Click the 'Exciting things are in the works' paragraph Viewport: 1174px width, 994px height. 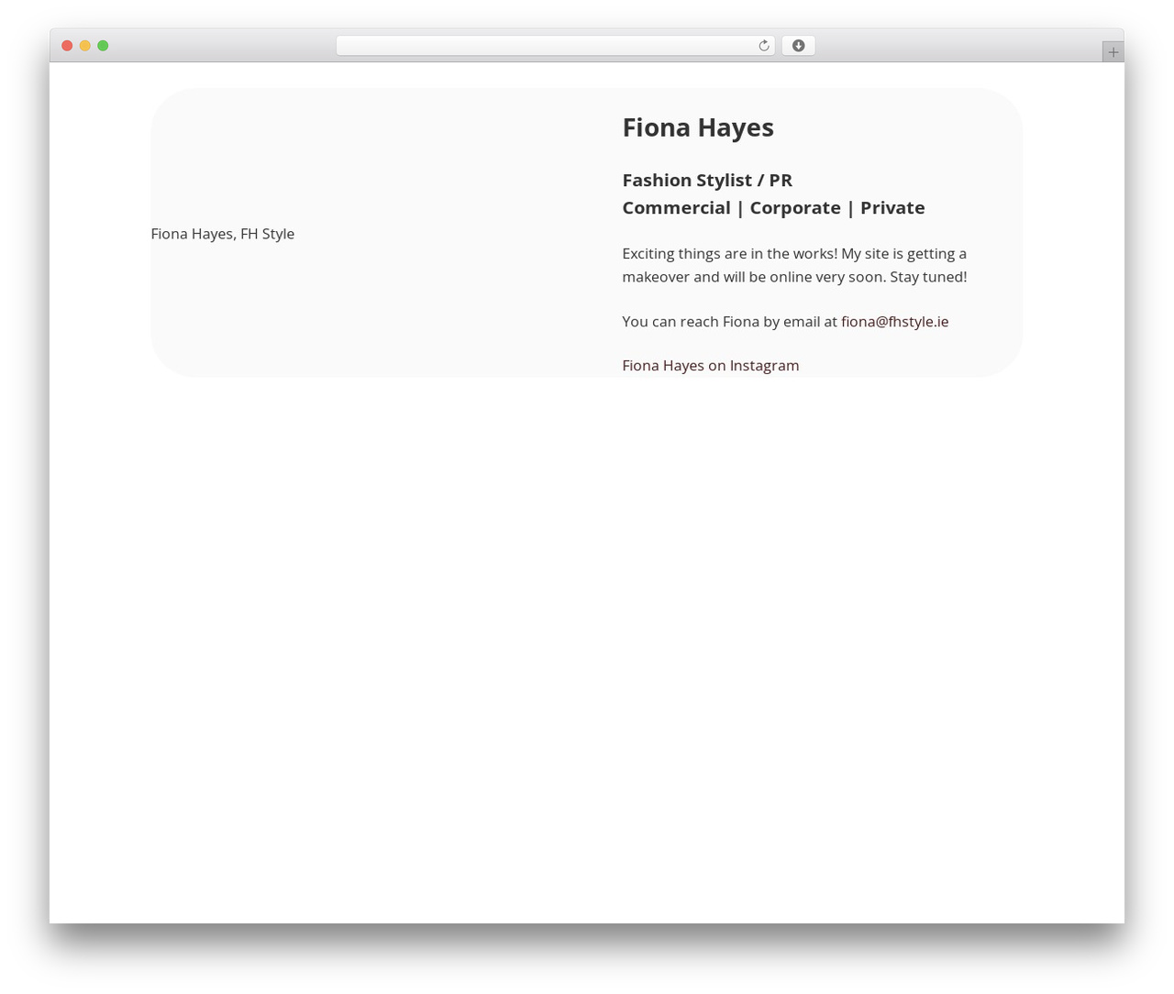[x=794, y=265]
